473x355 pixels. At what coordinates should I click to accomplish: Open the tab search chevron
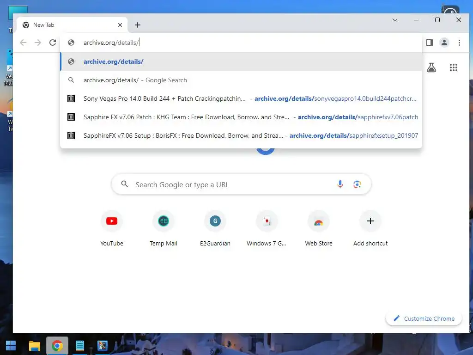394,20
